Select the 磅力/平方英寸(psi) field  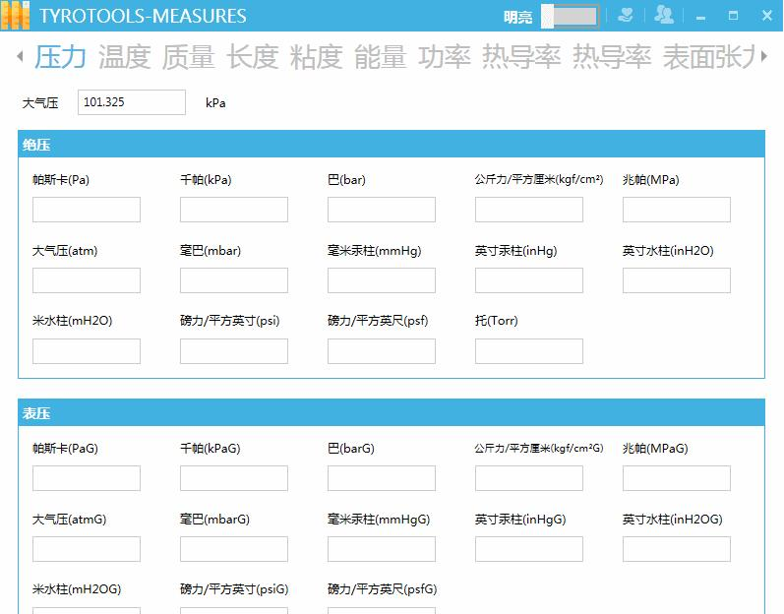[234, 351]
